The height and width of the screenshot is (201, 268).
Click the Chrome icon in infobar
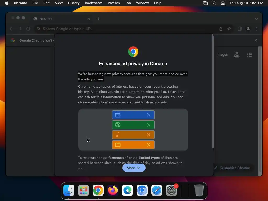[13, 40]
